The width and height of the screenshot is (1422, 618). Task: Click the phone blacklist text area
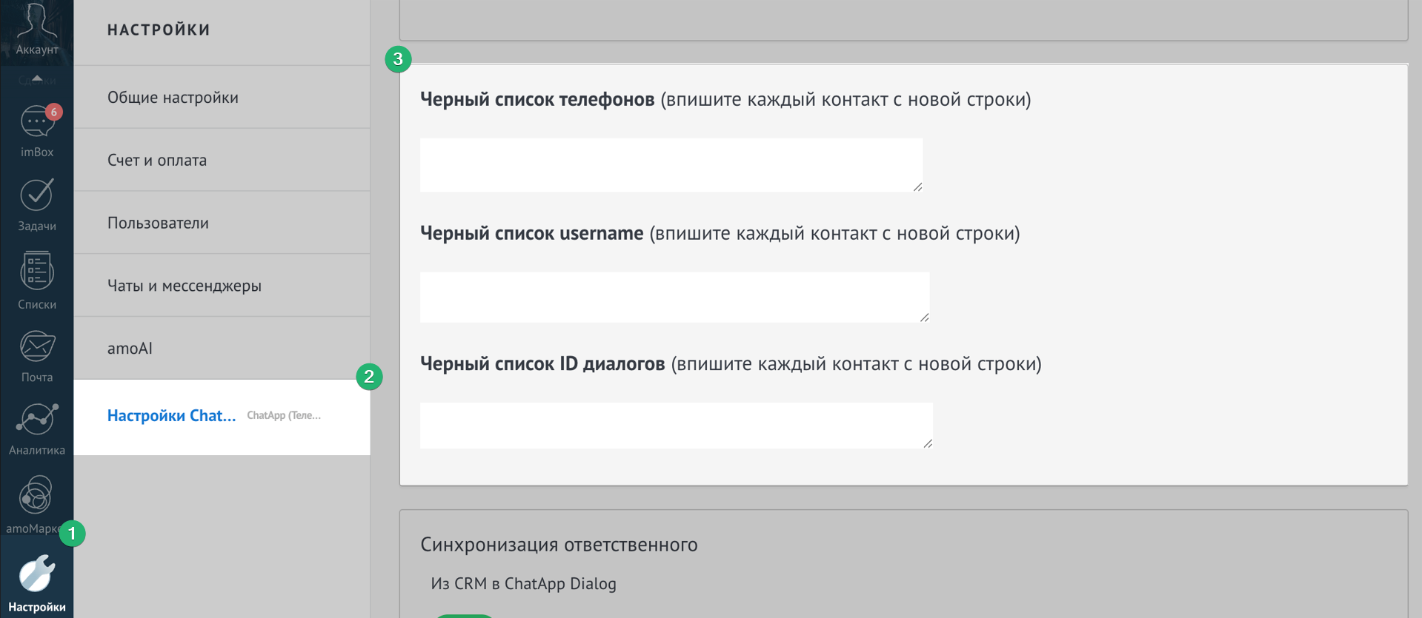point(671,165)
